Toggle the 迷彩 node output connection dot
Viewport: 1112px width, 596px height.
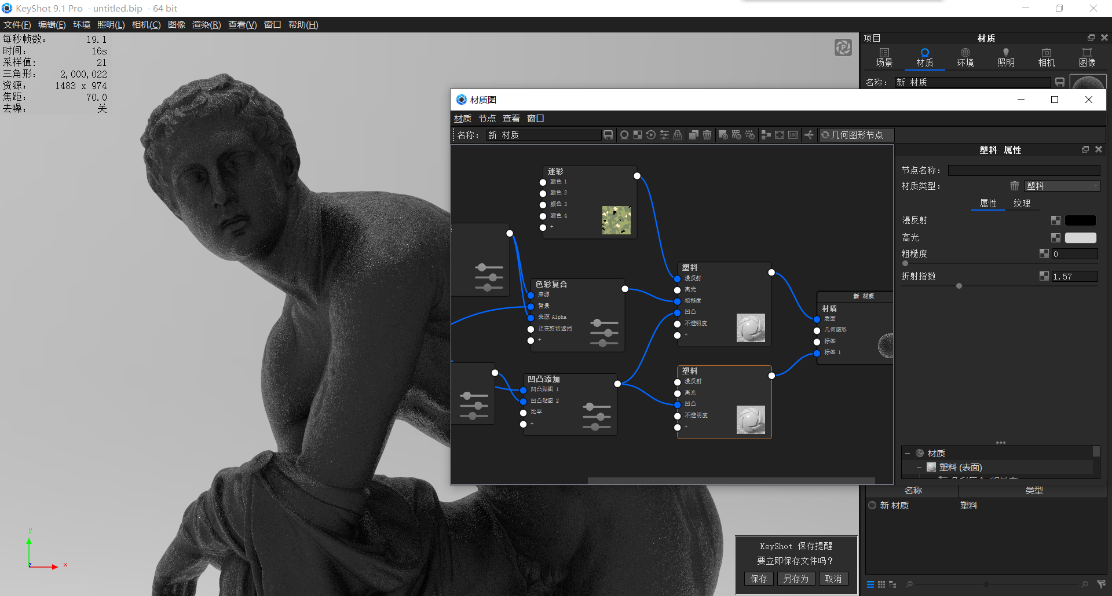tap(637, 176)
